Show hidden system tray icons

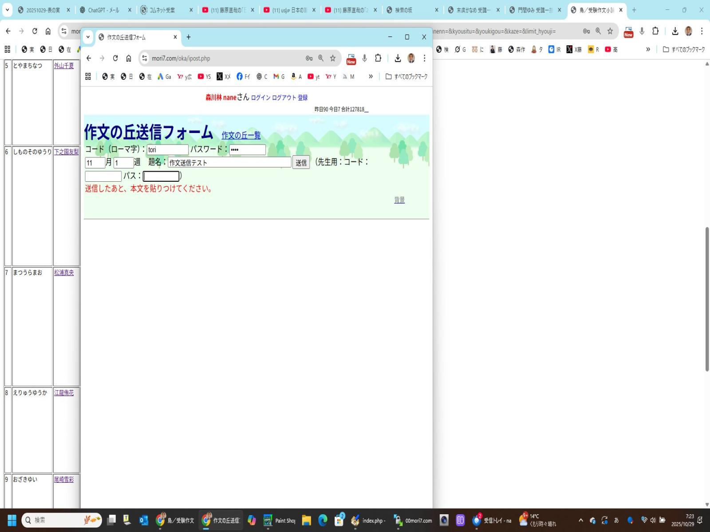tap(580, 520)
